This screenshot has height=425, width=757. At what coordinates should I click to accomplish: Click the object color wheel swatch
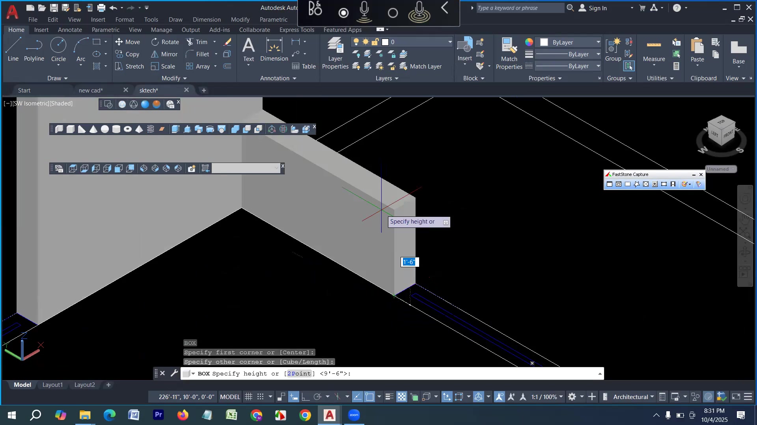pyautogui.click(x=529, y=42)
